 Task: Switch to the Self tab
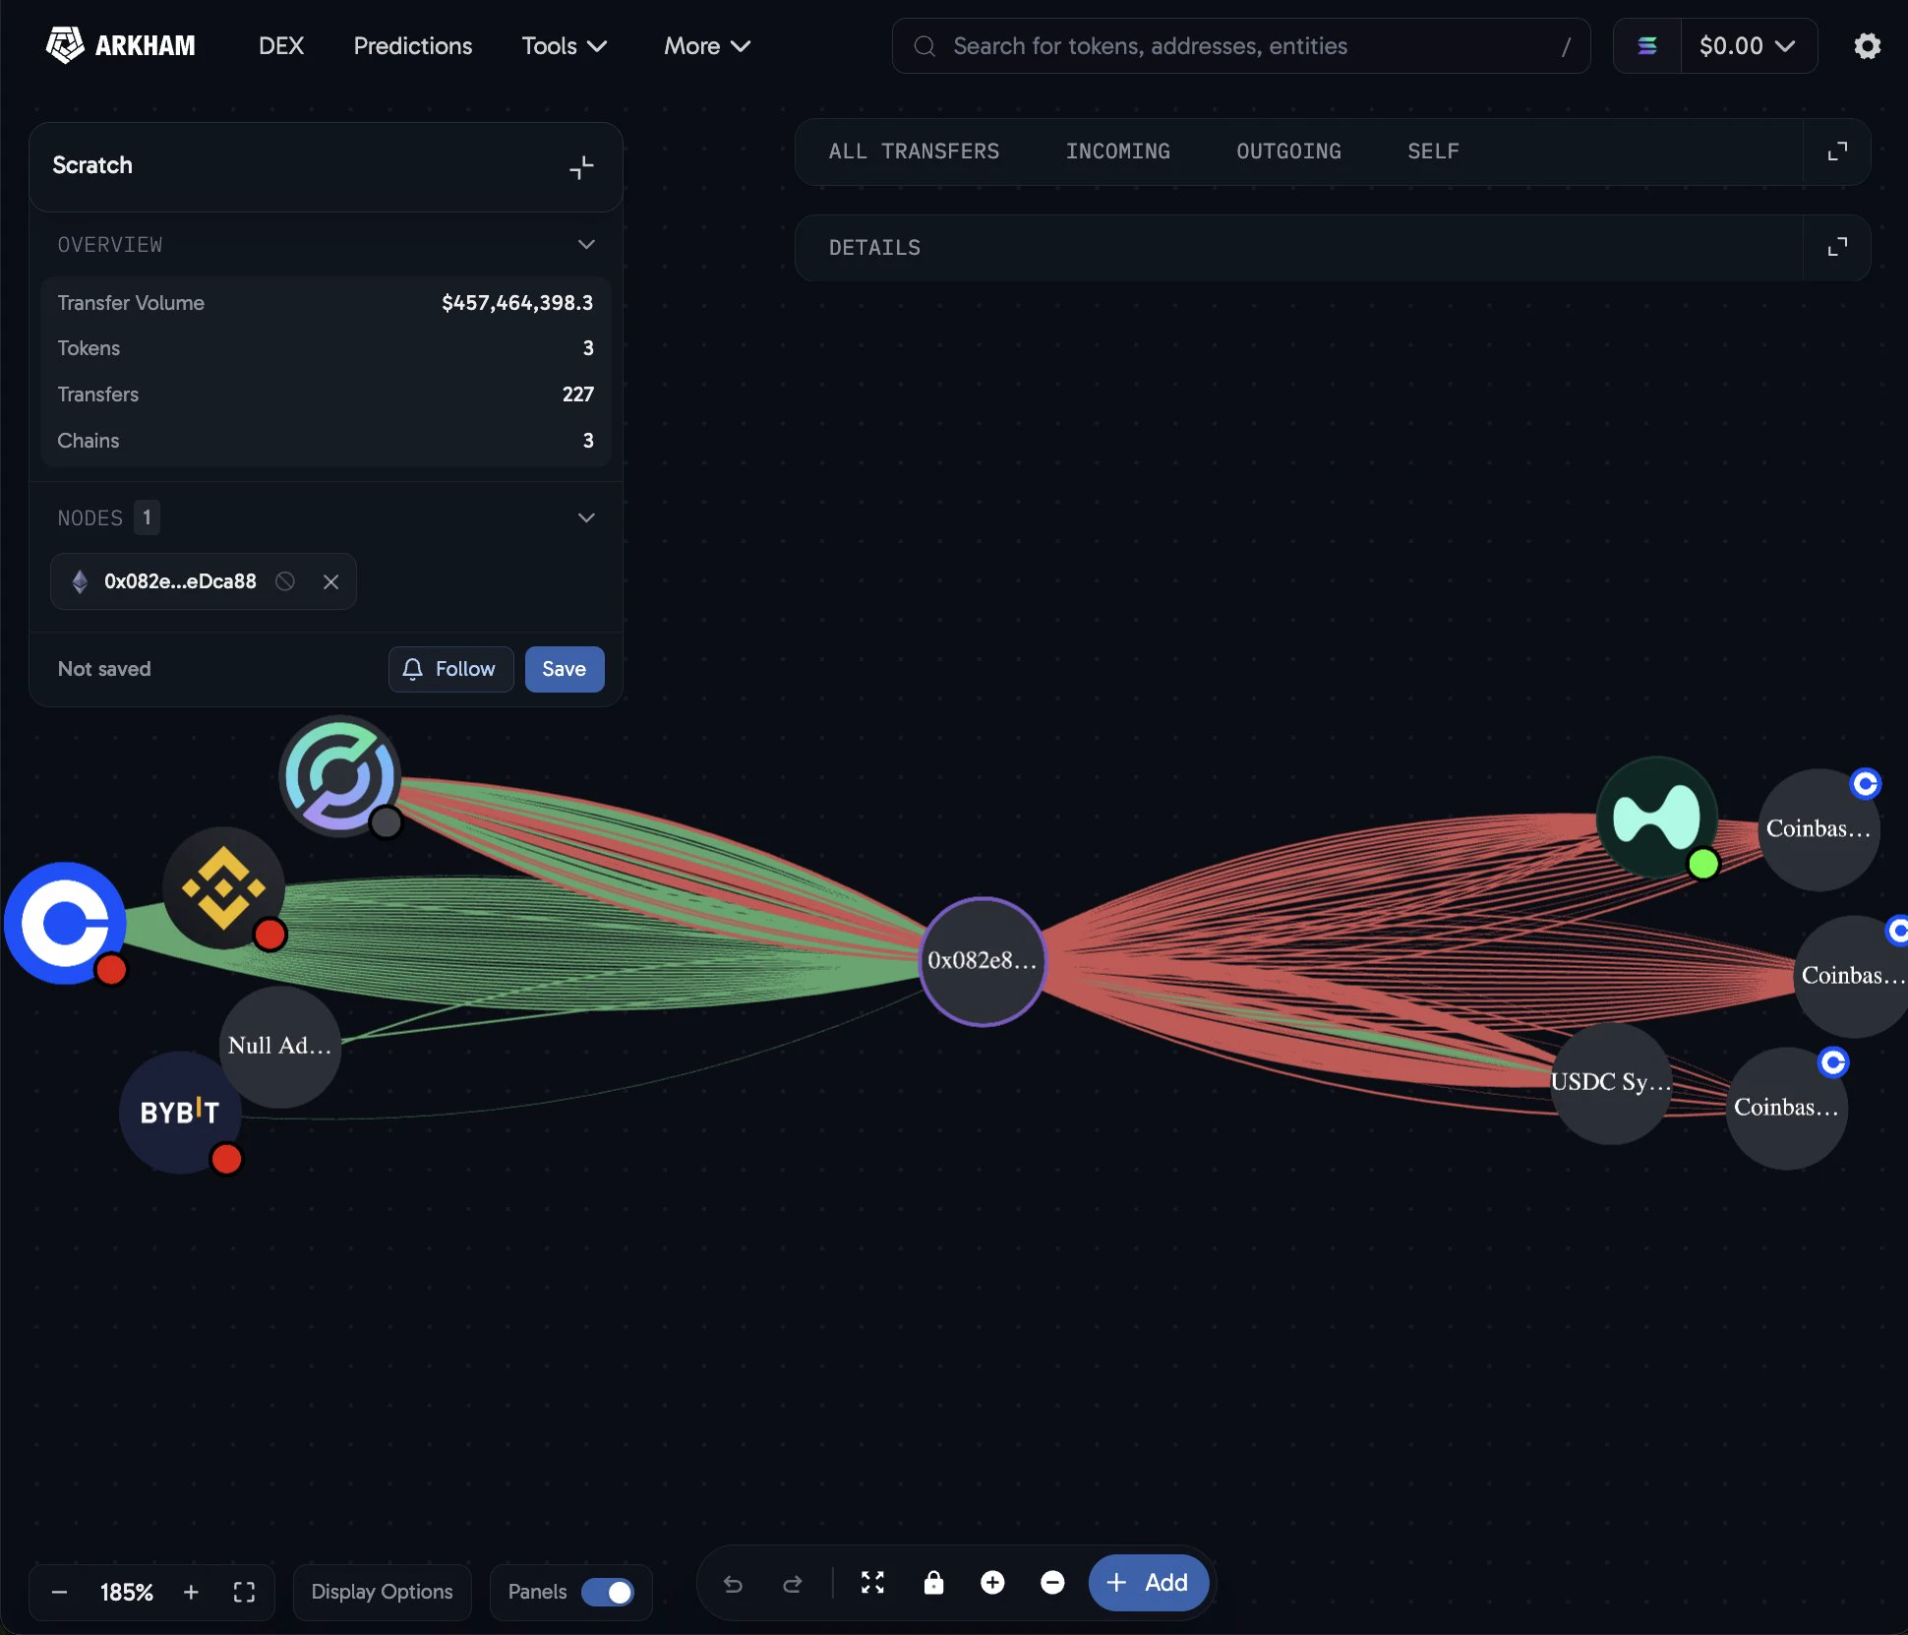point(1433,151)
